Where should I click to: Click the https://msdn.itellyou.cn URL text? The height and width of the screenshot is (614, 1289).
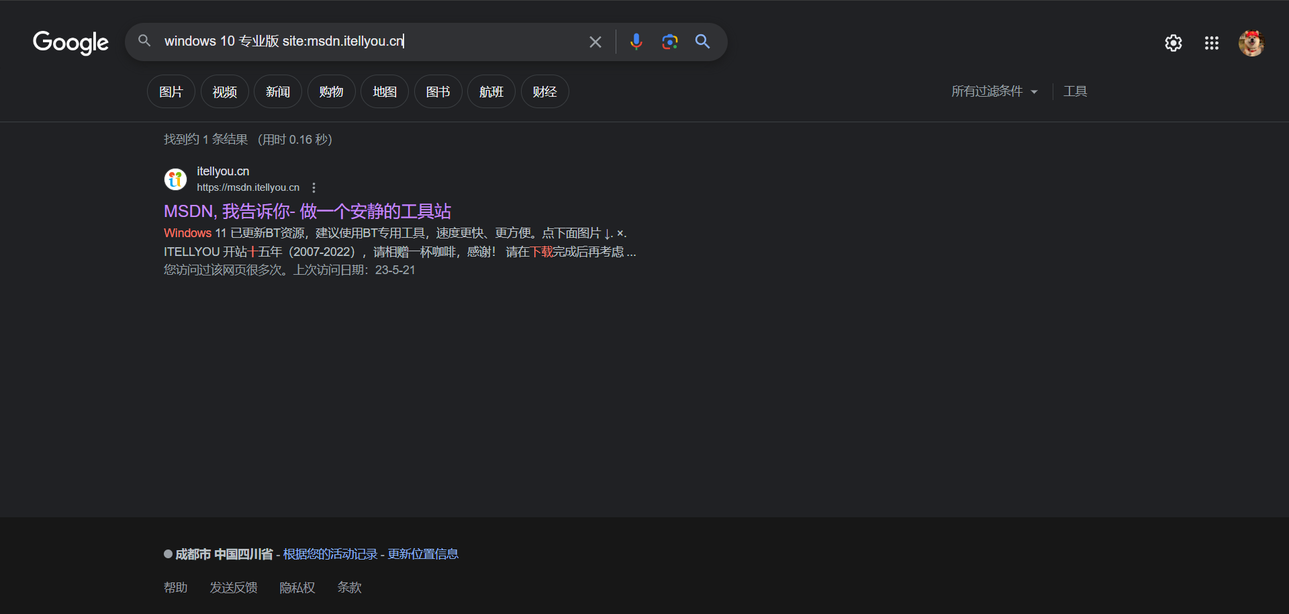pos(248,187)
